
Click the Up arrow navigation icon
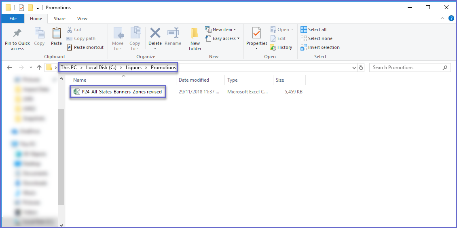click(39, 68)
